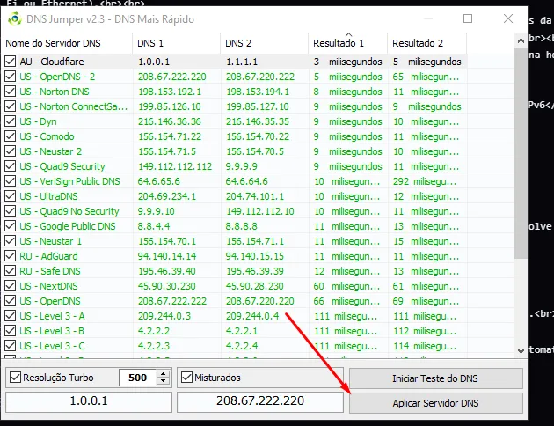This screenshot has height=426, width=554.
Task: Click the 94.140.14.14 DNS 1 cell
Action: (x=167, y=256)
